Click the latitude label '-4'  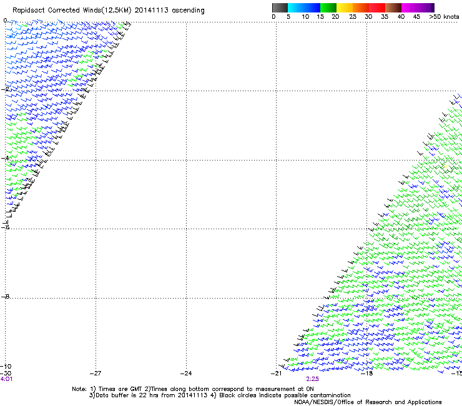point(5,158)
